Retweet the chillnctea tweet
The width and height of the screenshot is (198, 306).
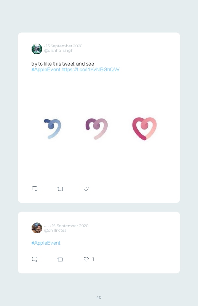pos(60,260)
